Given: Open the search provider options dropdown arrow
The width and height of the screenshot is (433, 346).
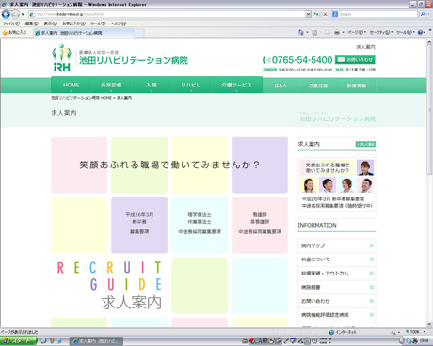Looking at the screenshot, I should click(429, 14).
